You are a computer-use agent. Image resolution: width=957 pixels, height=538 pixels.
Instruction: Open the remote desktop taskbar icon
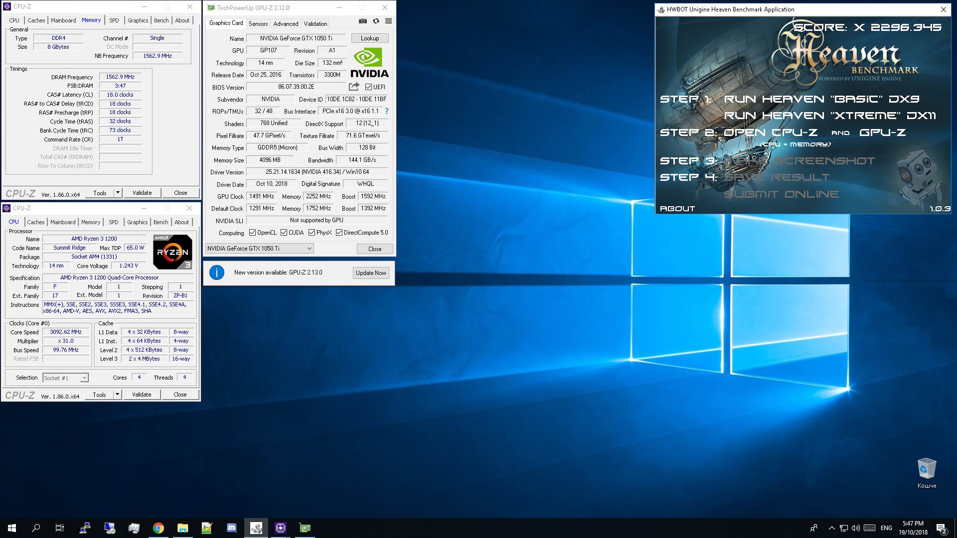[110, 528]
